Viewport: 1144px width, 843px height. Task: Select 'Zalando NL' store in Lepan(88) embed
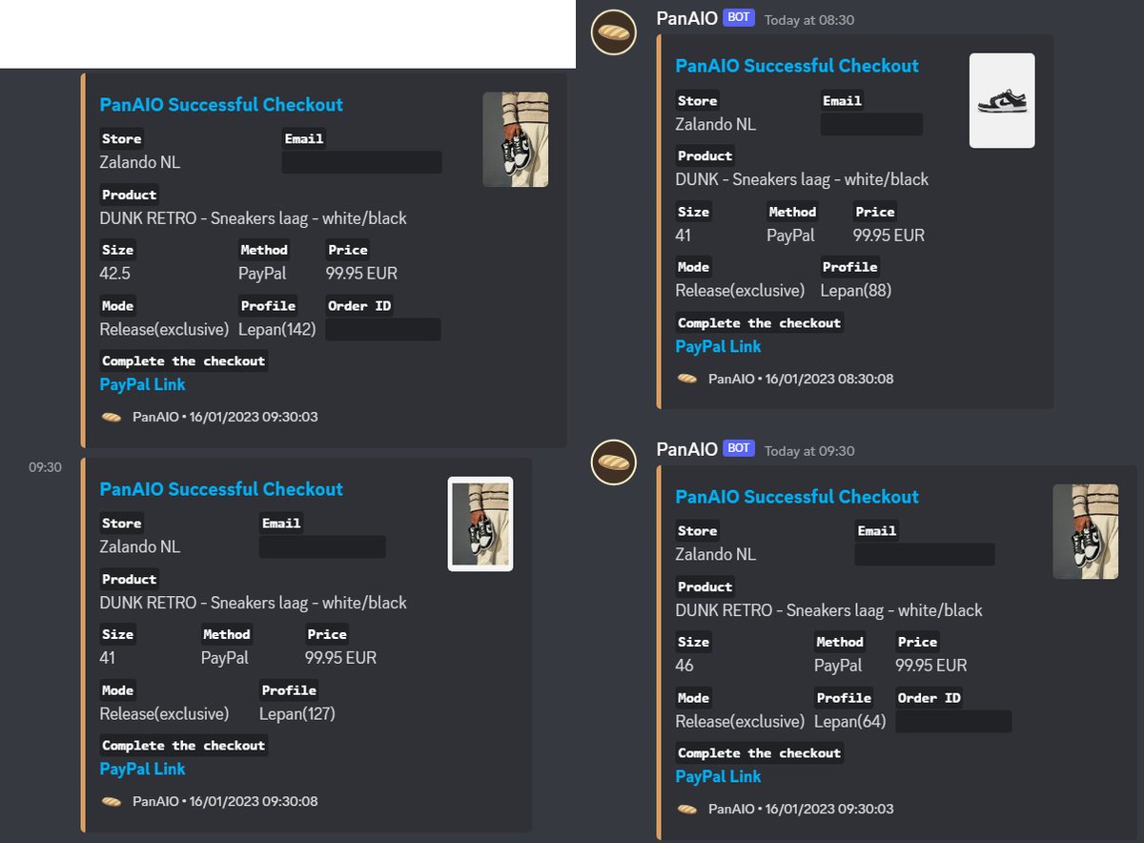click(x=716, y=124)
